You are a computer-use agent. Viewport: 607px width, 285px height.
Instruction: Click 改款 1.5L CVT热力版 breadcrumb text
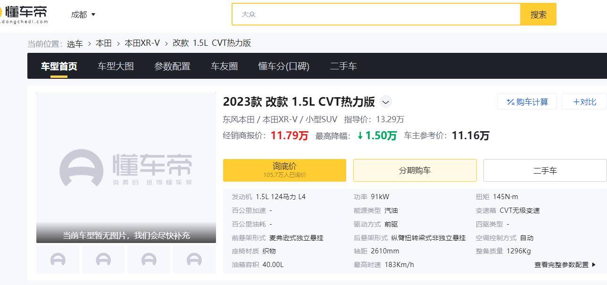pyautogui.click(x=212, y=43)
